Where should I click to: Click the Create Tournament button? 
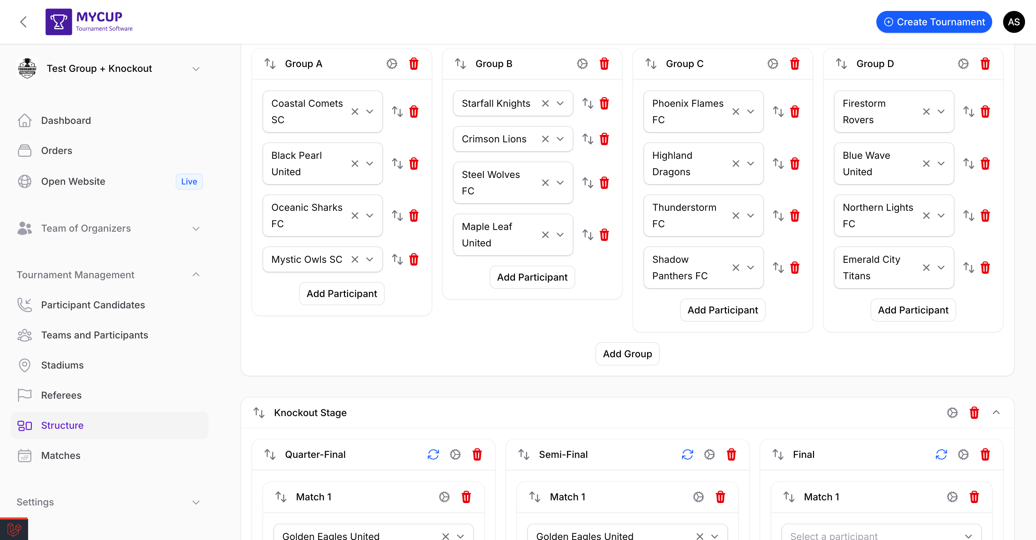point(934,22)
